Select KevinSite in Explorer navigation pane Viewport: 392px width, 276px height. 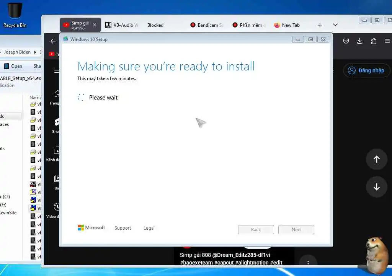[8, 213]
